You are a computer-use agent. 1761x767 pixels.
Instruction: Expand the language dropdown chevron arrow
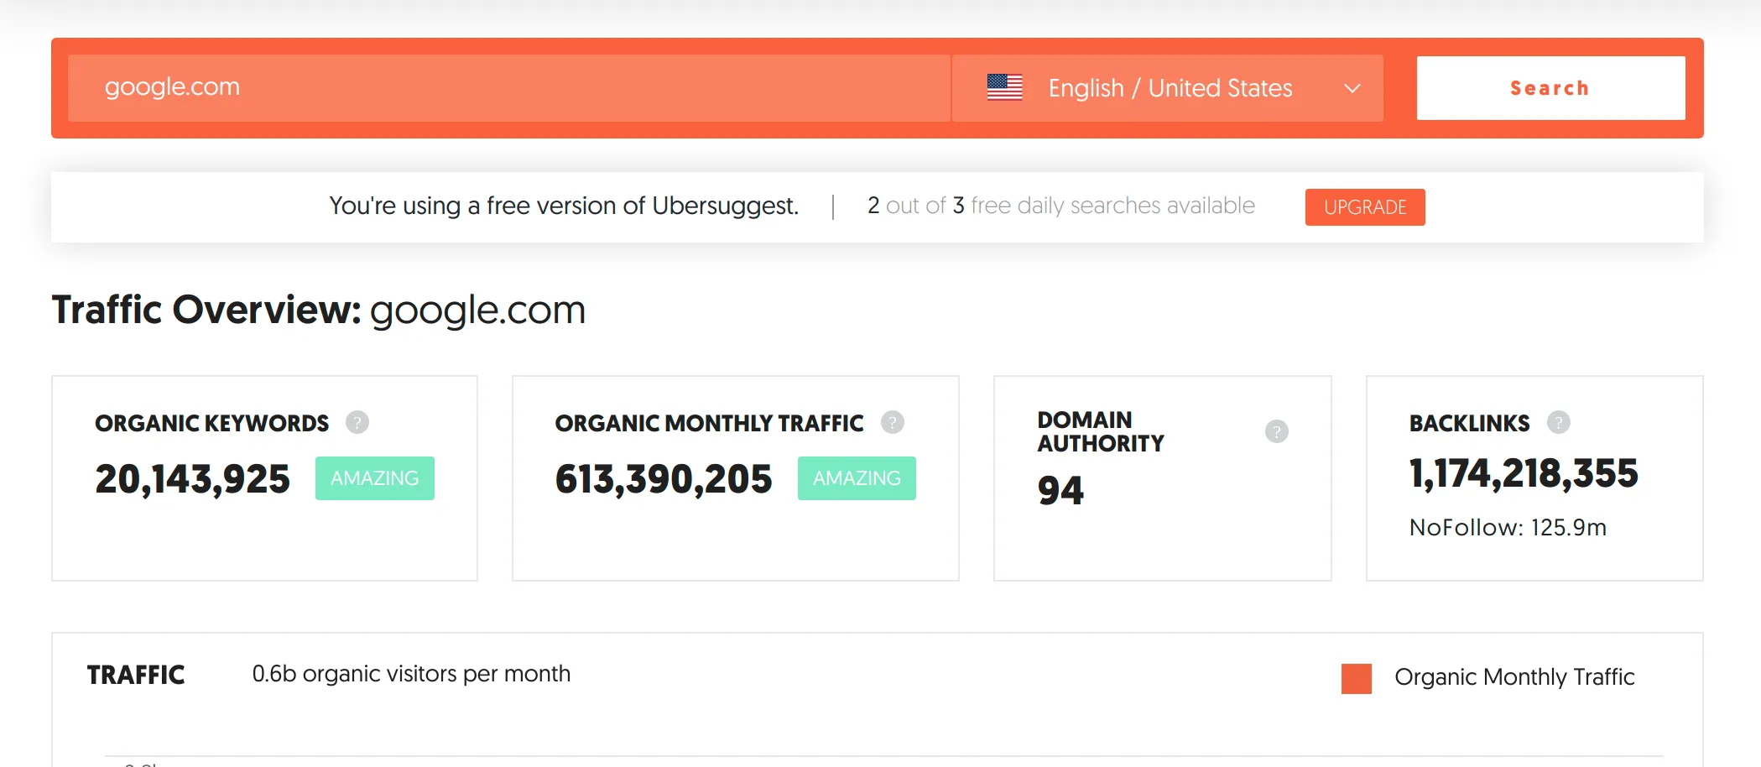[x=1352, y=88]
